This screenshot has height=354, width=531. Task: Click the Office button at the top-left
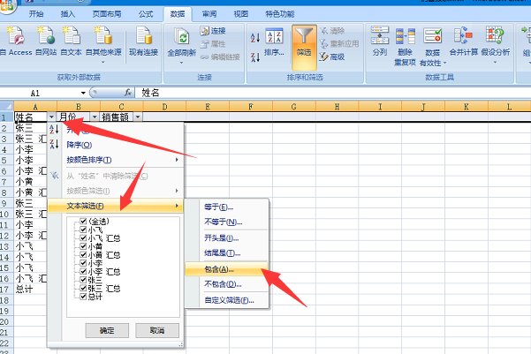(7, 6)
